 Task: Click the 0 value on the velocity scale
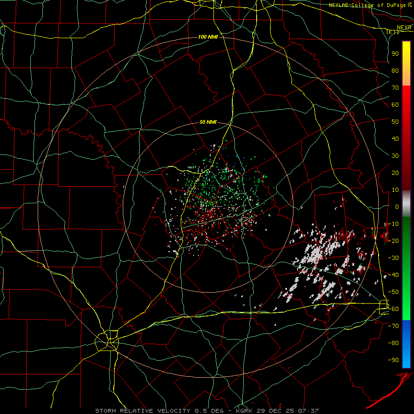click(x=397, y=207)
